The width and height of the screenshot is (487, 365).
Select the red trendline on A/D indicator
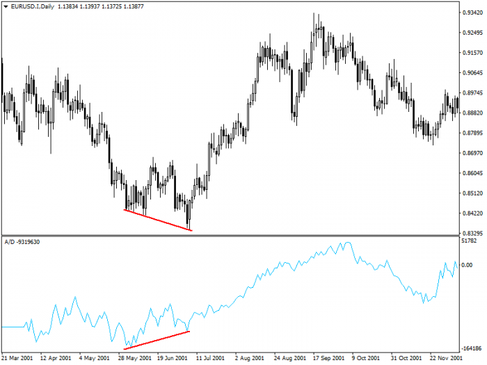coord(157,341)
